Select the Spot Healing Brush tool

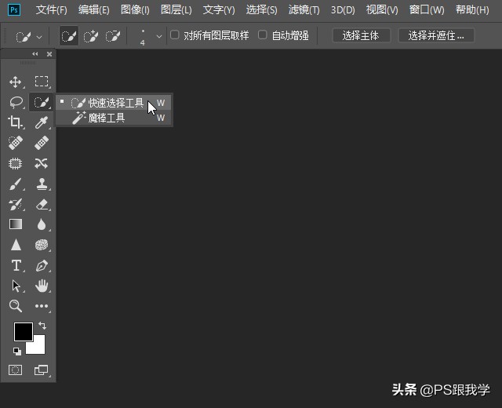pyautogui.click(x=16, y=143)
